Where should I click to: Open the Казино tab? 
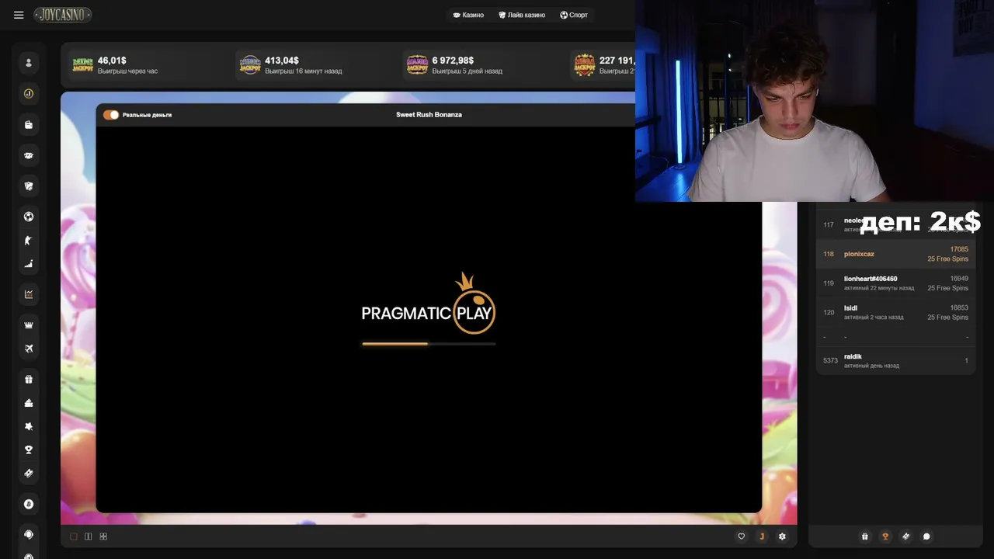point(468,15)
